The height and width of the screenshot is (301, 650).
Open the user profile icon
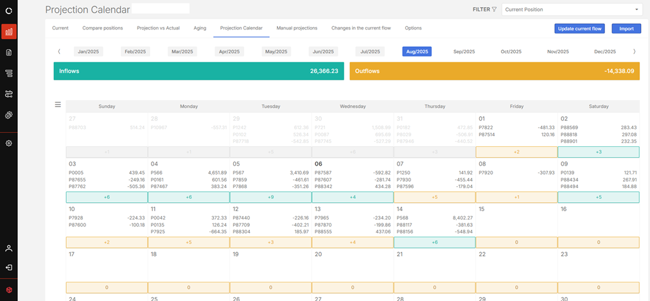point(9,248)
